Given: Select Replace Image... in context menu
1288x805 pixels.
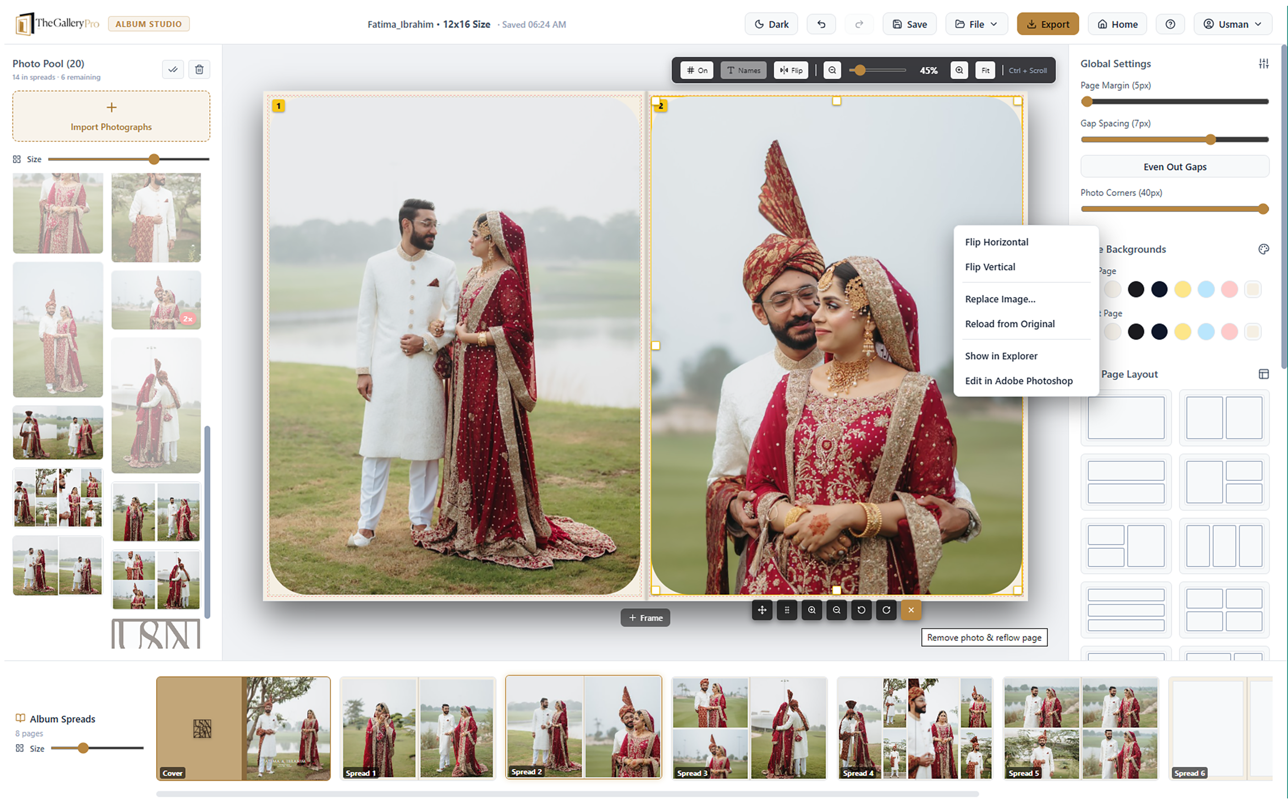Looking at the screenshot, I should pos(1000,299).
